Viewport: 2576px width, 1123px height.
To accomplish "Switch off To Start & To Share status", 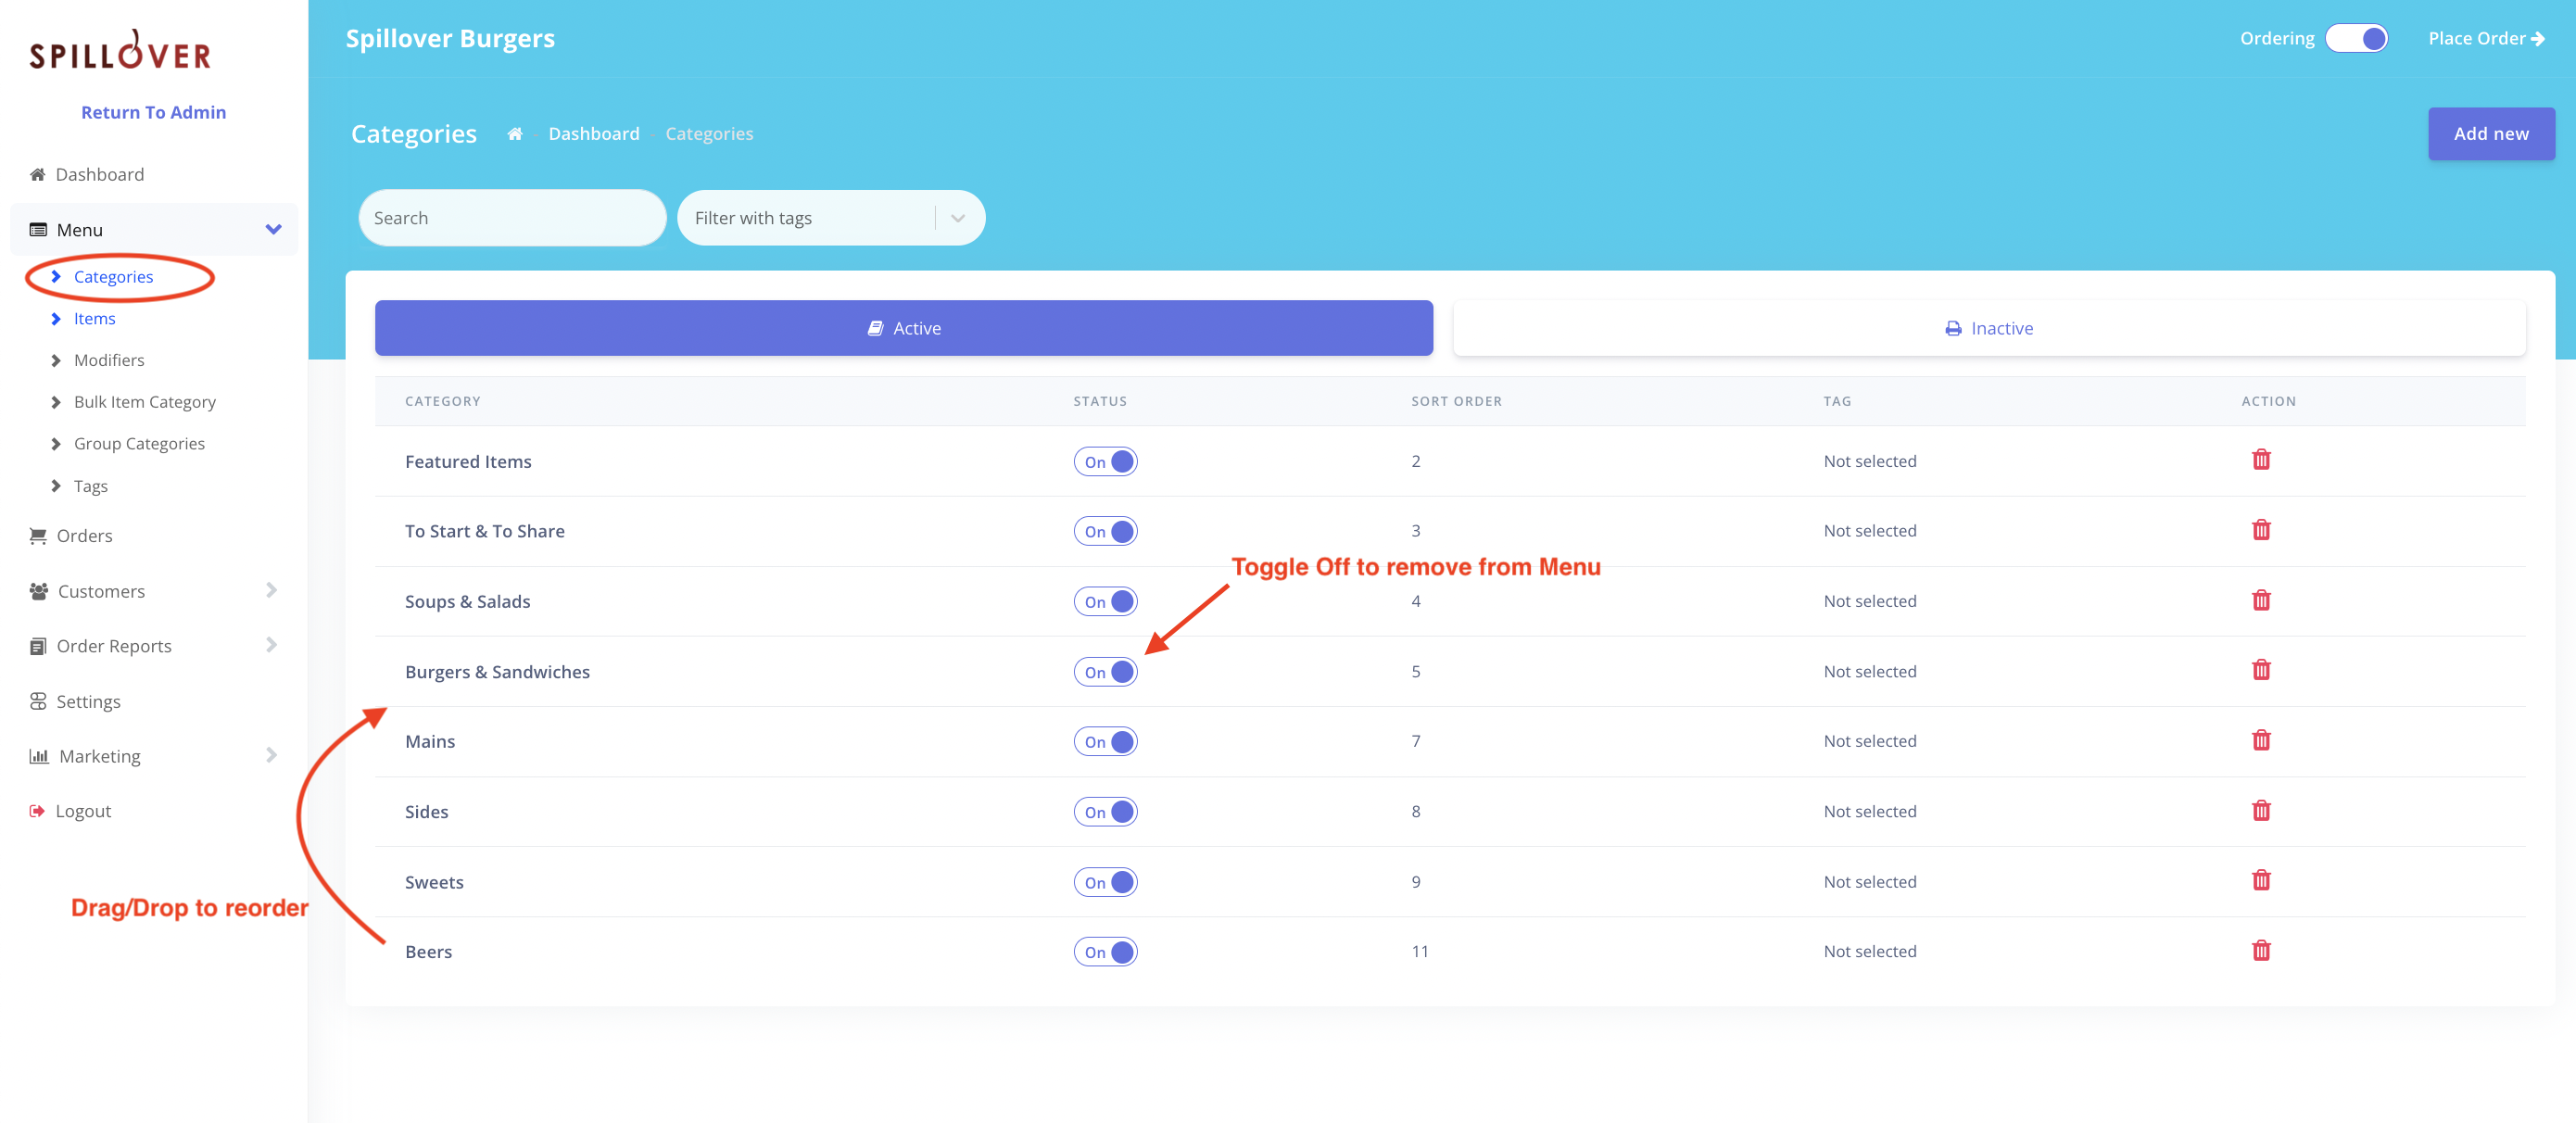I will click(1105, 531).
